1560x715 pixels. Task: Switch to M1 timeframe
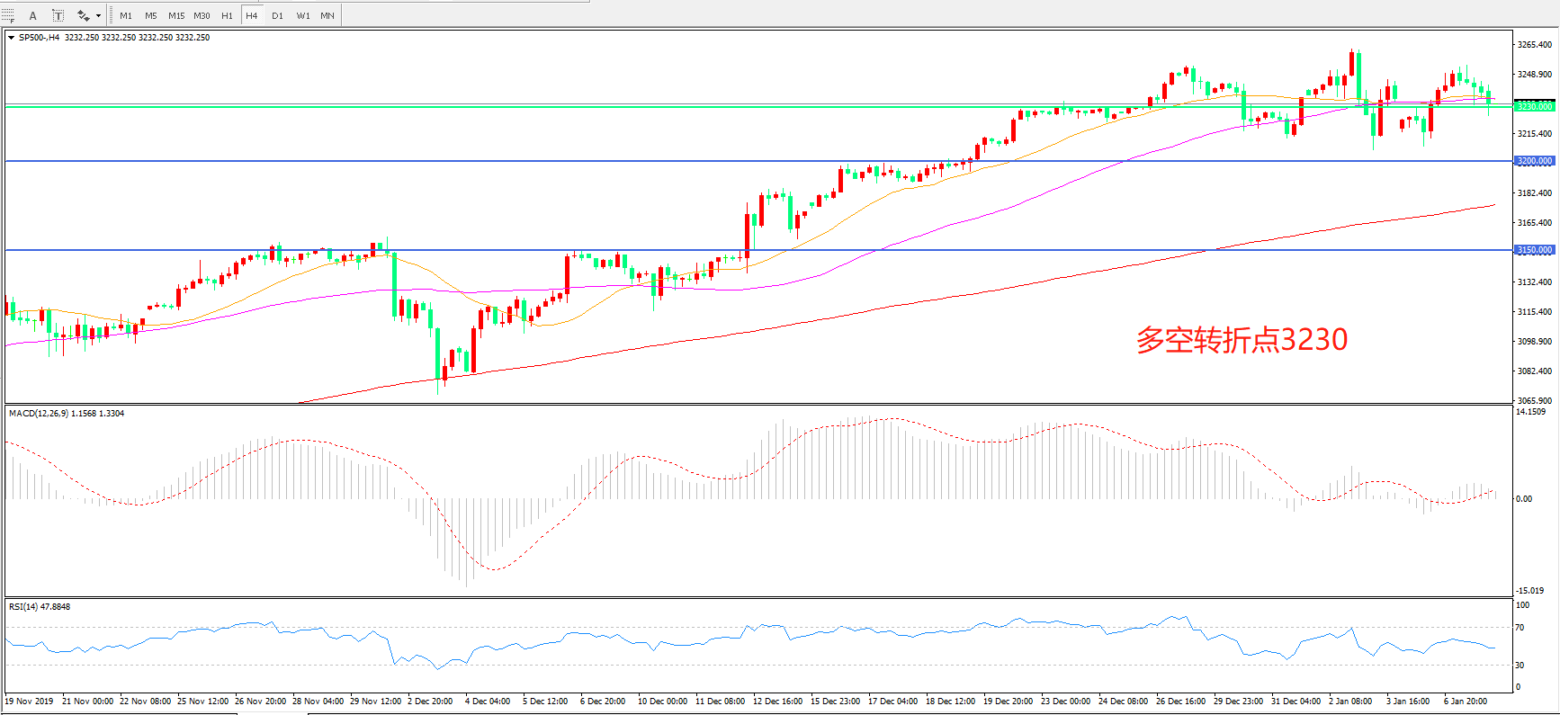pyautogui.click(x=126, y=15)
